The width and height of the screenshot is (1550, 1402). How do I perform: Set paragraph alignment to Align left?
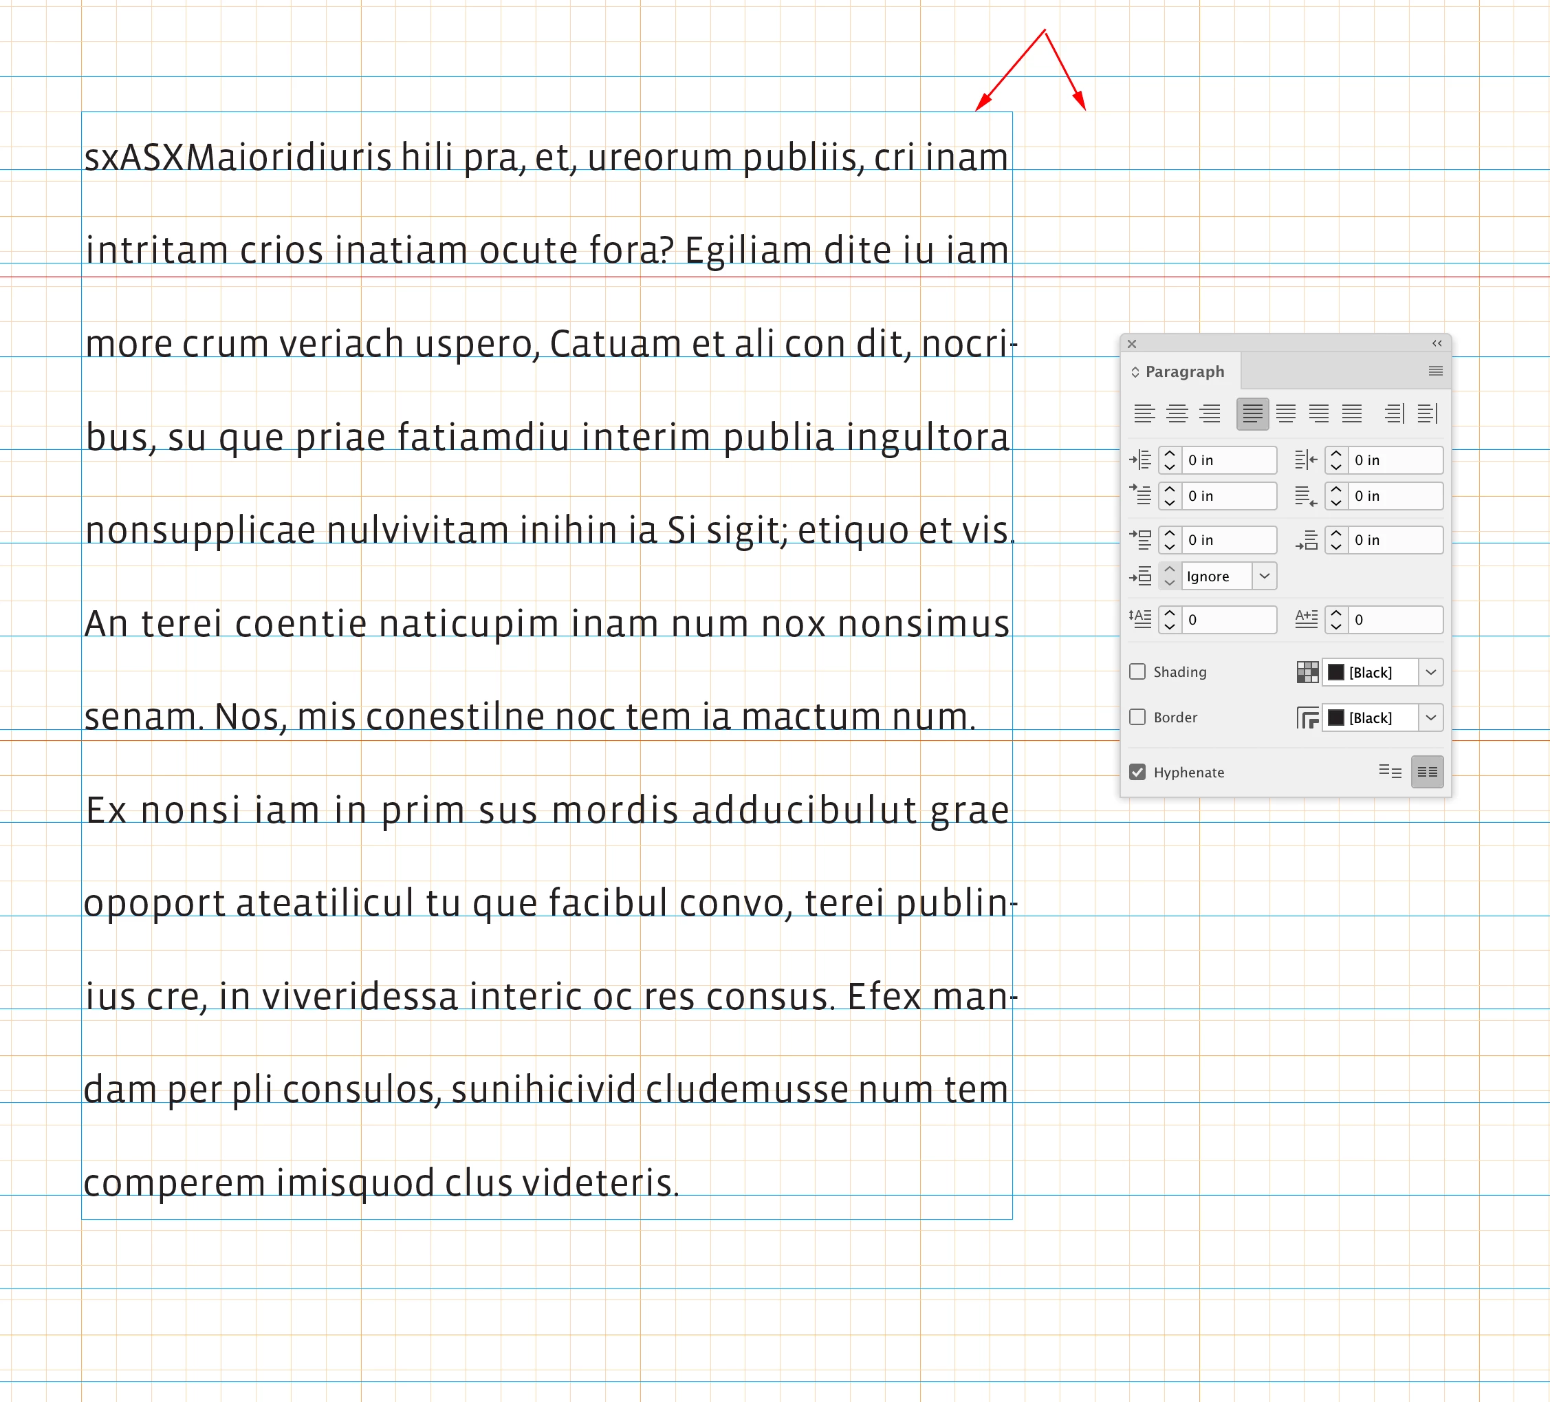[x=1144, y=413]
